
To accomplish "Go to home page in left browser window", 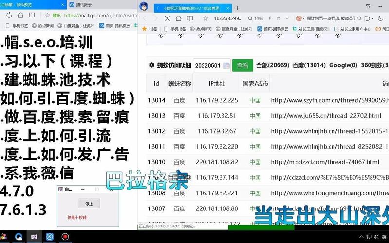I will 20,15.
